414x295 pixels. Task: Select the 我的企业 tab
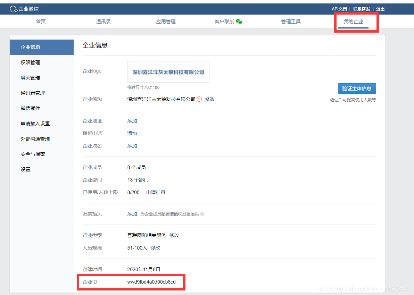point(353,22)
